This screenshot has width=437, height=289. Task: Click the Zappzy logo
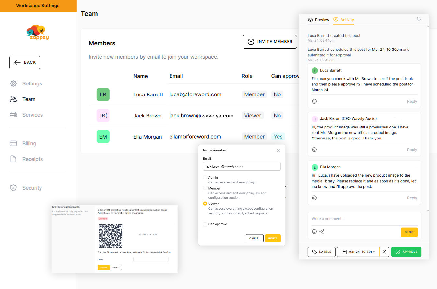tap(38, 32)
